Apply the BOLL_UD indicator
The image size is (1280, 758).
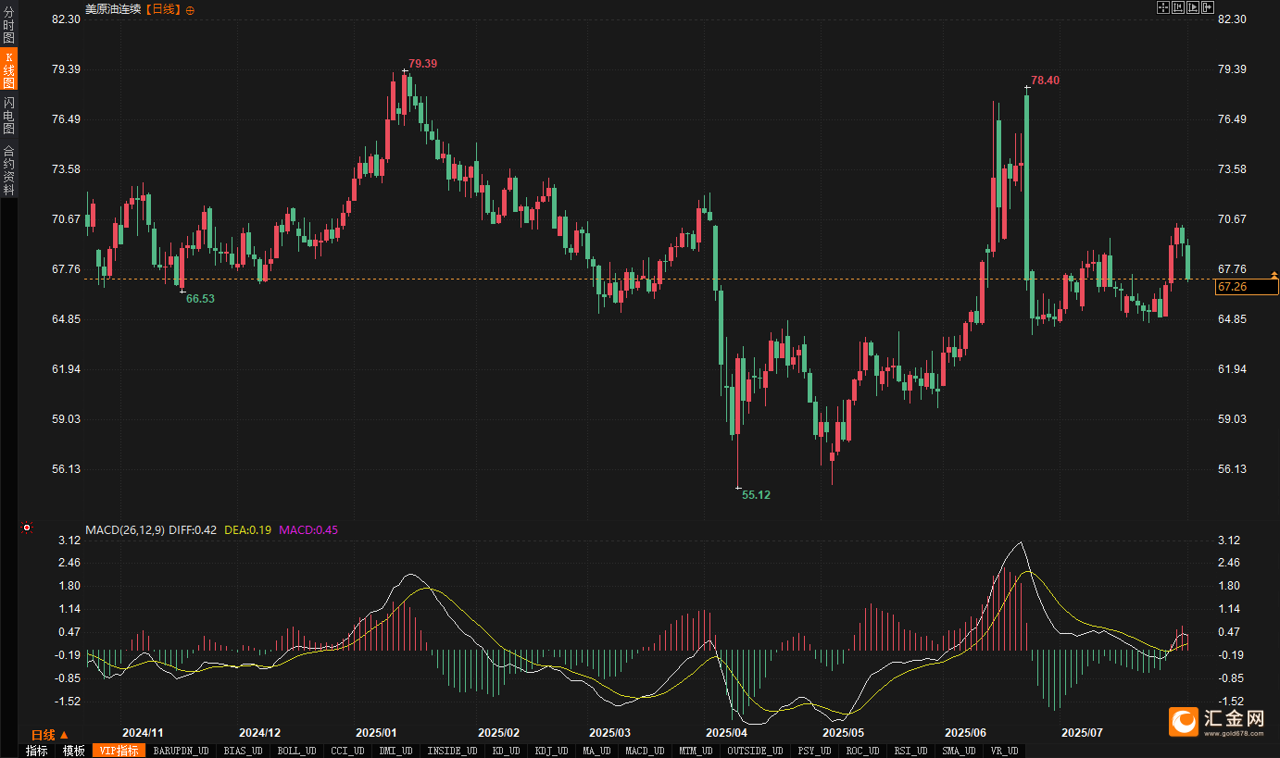point(296,751)
